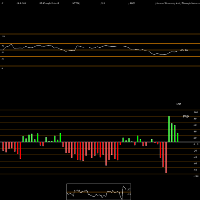
Task: Select the RSI axis label 50
Action: (3, 52)
